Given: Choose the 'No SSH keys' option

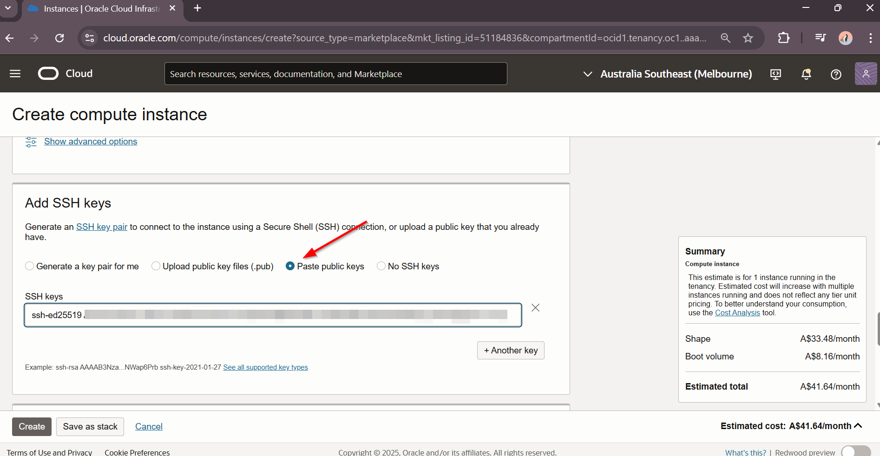Looking at the screenshot, I should pyautogui.click(x=381, y=266).
